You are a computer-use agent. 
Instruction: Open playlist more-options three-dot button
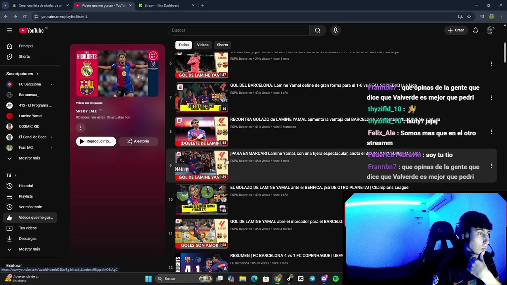[x=81, y=128]
